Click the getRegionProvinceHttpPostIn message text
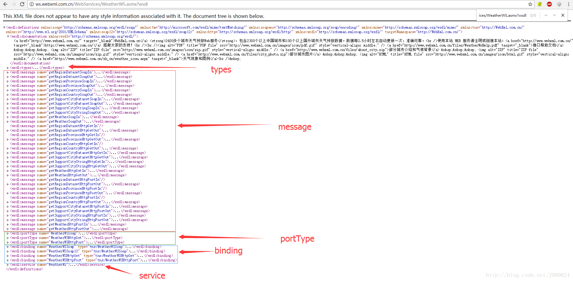This screenshot has height=281, width=573. (58, 189)
